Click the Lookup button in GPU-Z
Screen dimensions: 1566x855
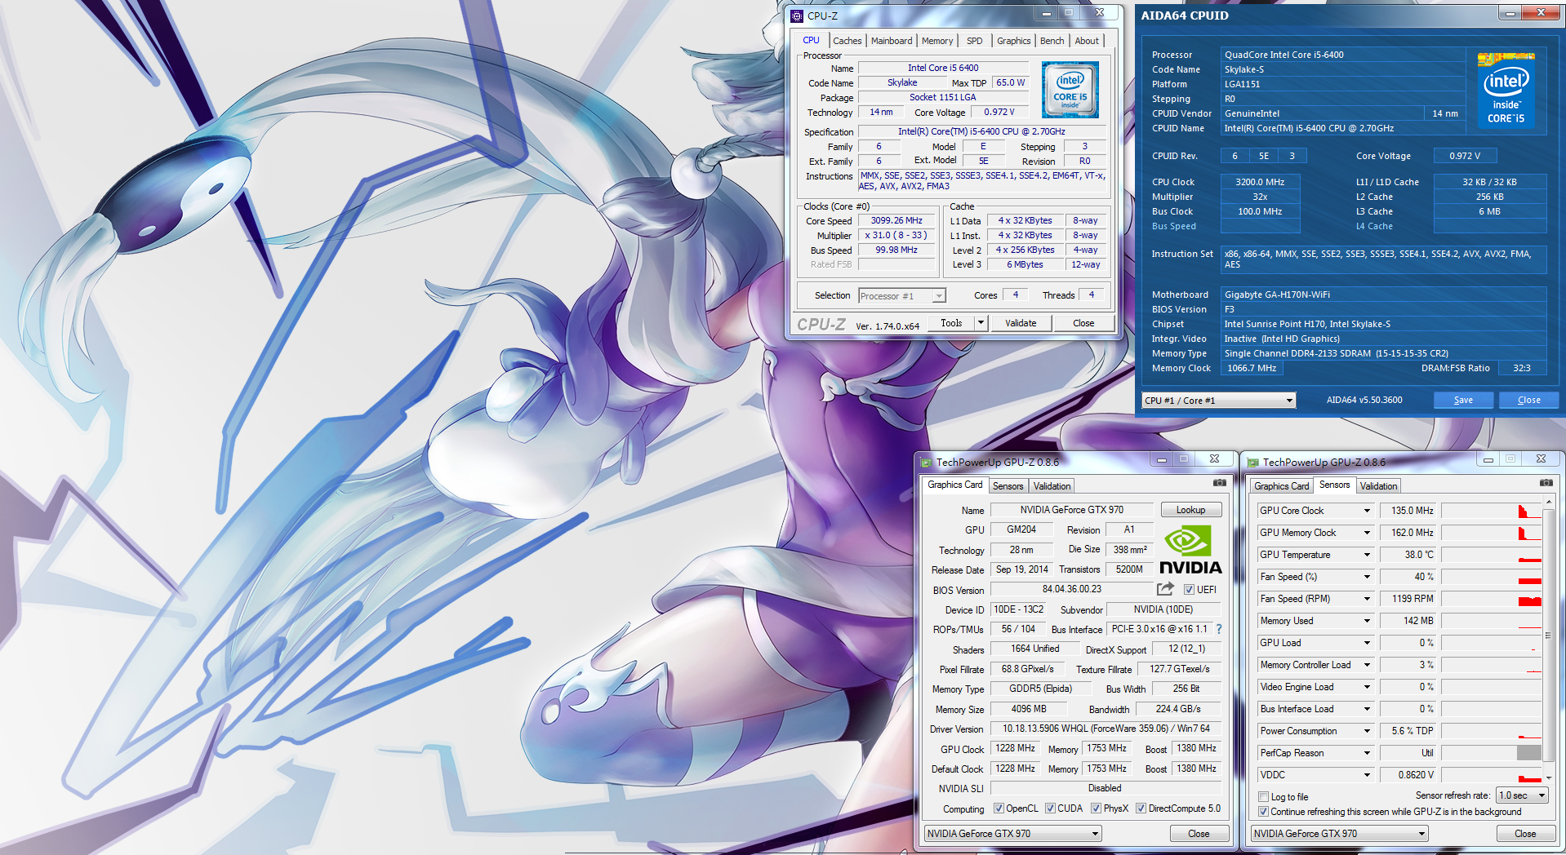pos(1191,510)
